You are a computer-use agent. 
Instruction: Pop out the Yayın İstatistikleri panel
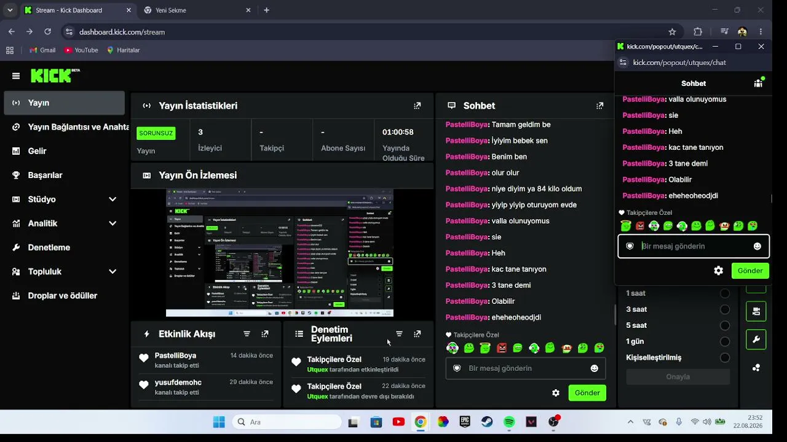[417, 106]
